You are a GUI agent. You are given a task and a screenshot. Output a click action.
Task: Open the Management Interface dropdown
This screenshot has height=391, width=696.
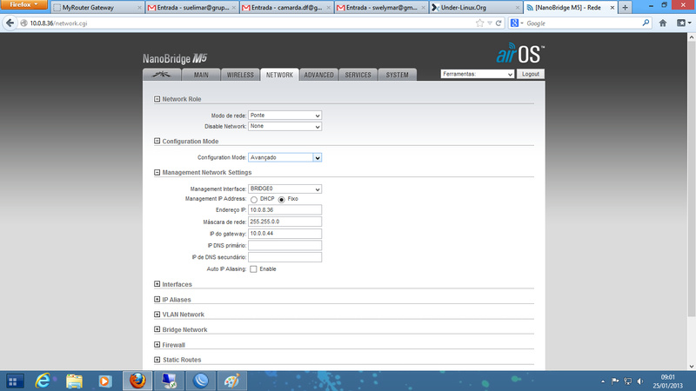pyautogui.click(x=284, y=189)
